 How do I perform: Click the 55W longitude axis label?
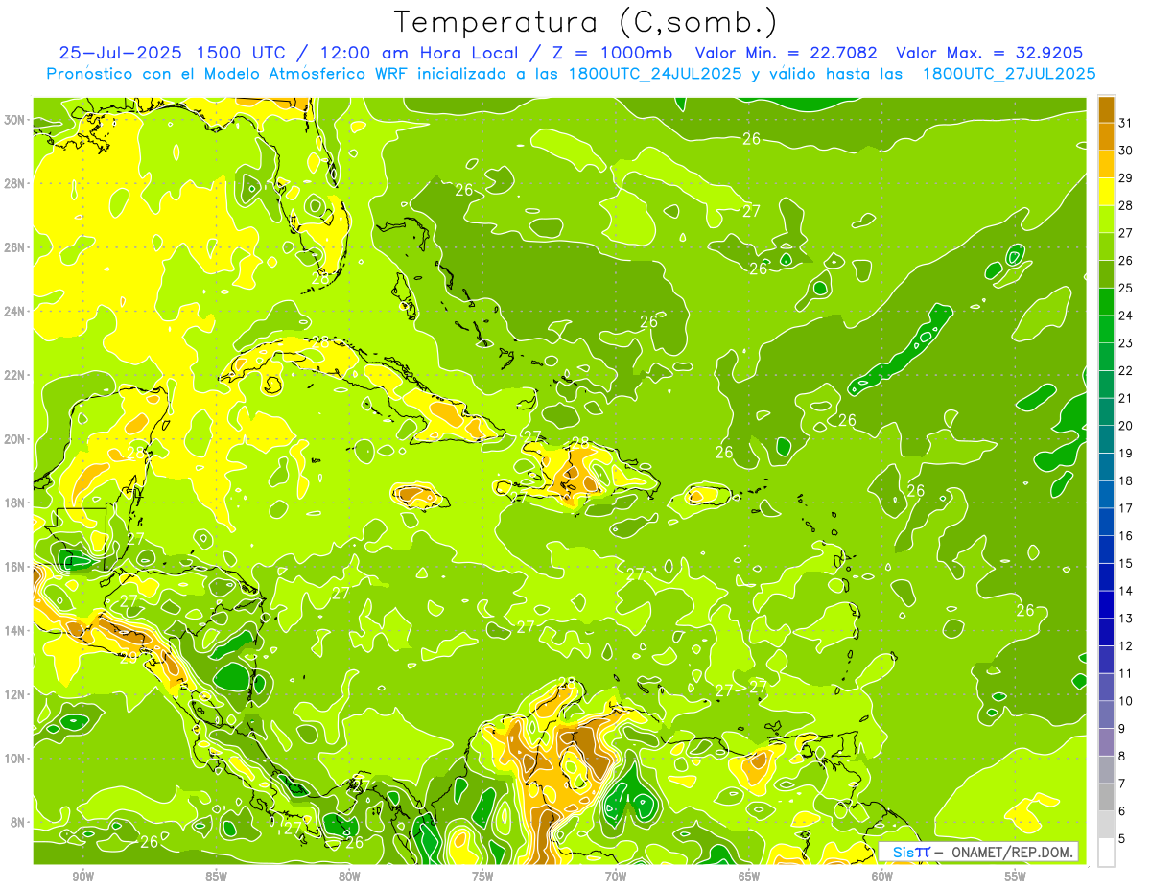point(1016,876)
